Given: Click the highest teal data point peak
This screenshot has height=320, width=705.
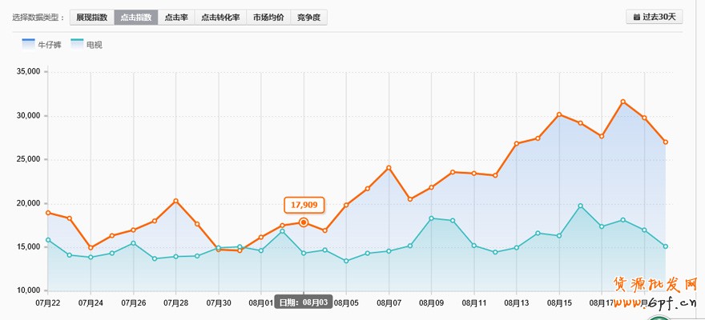Looking at the screenshot, I should point(581,206).
